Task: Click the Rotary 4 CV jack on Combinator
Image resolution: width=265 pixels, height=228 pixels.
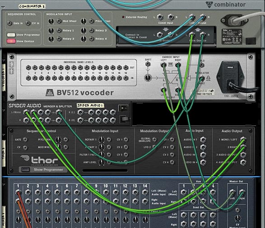Action: click(92, 39)
